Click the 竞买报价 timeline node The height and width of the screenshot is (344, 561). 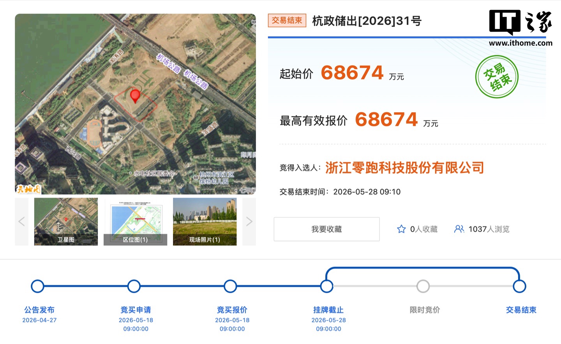(230, 286)
